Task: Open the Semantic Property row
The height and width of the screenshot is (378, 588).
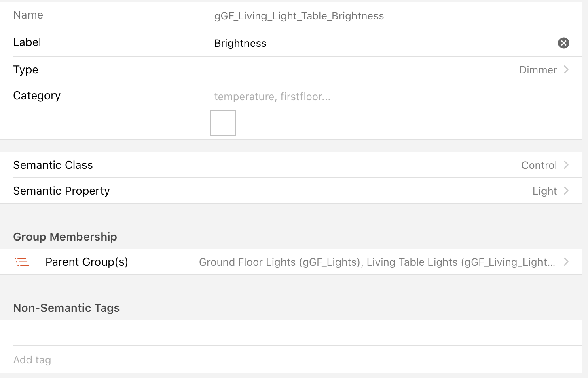Action: (x=291, y=191)
